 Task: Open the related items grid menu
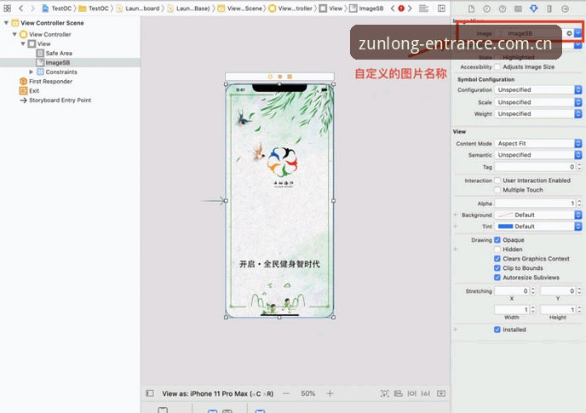point(7,9)
